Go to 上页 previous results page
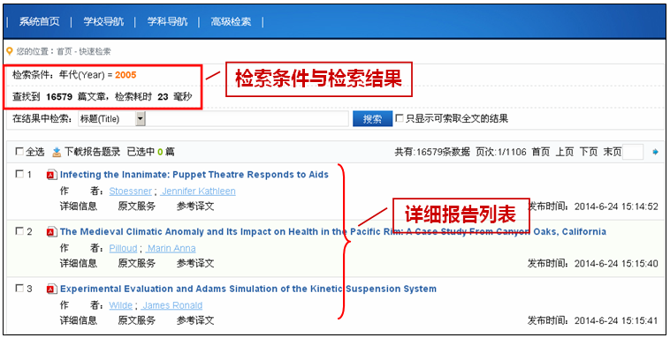This screenshot has width=670, height=338. tap(564, 152)
